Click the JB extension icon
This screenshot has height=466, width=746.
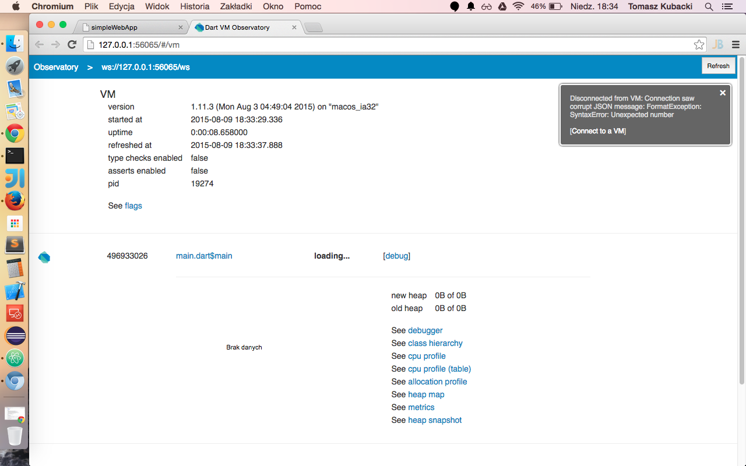[x=718, y=44]
